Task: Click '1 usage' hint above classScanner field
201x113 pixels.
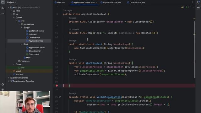Action: click(73, 18)
